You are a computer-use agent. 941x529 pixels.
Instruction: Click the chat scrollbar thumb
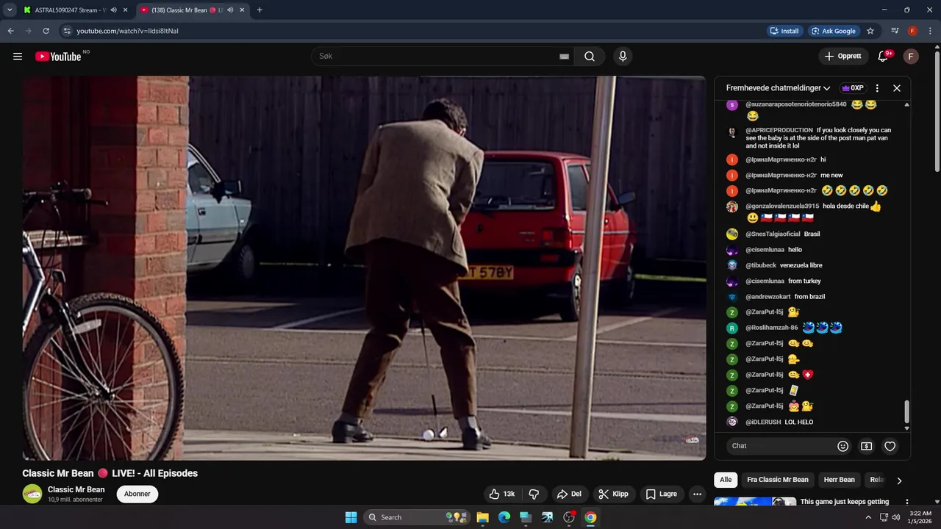click(x=906, y=412)
